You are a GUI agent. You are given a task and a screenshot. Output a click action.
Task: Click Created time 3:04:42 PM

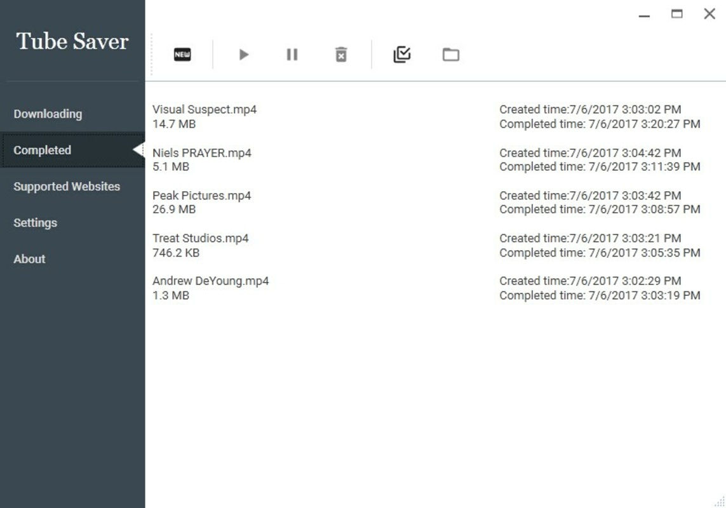tap(590, 153)
